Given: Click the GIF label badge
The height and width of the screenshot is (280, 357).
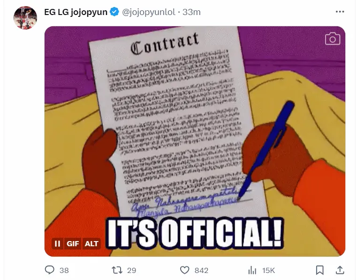Looking at the screenshot, I should tap(73, 243).
